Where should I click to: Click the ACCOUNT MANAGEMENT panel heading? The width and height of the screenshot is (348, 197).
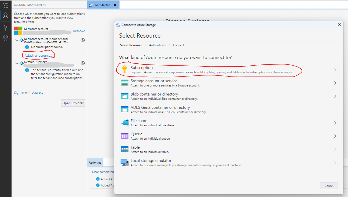[x=30, y=5]
